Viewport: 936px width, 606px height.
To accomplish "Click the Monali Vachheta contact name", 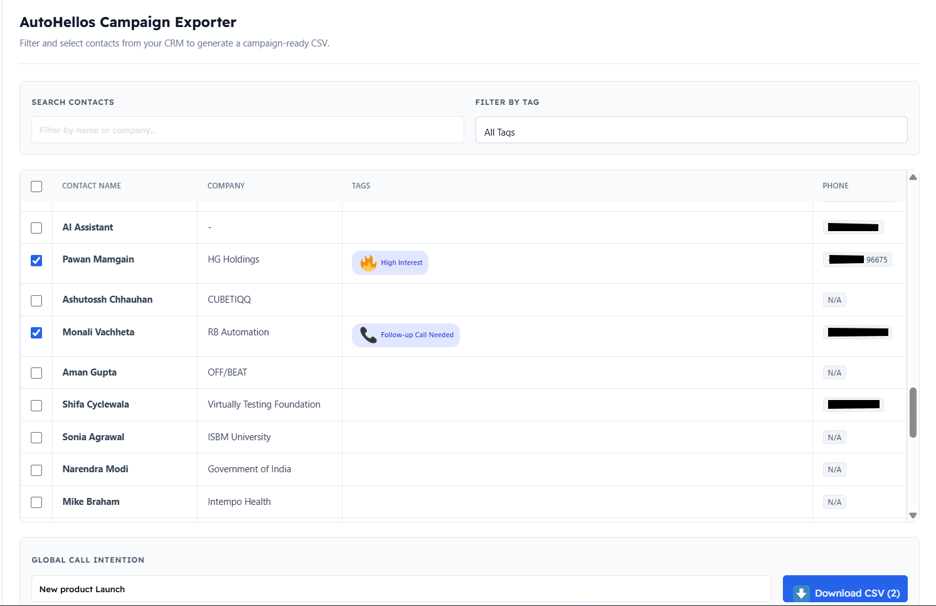I will 98,332.
